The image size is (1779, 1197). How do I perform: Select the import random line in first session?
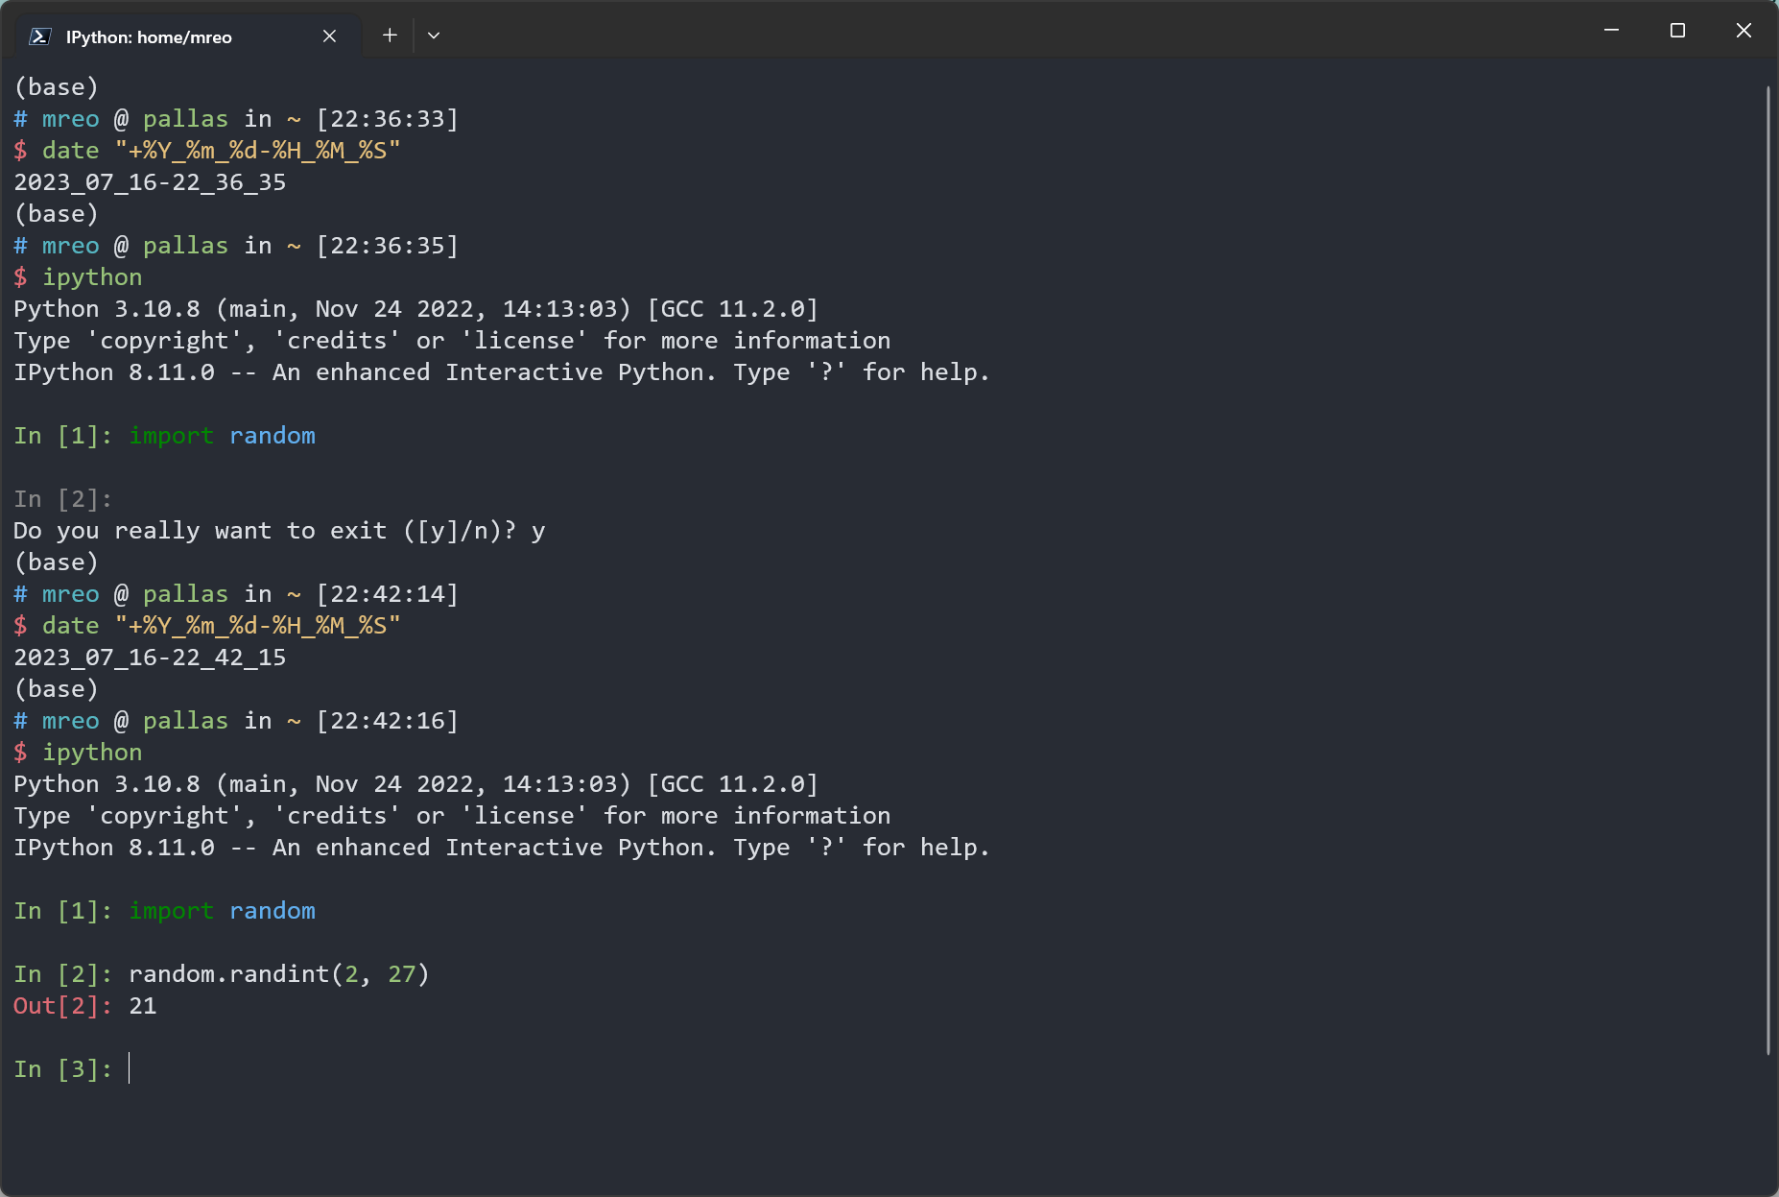pos(222,435)
